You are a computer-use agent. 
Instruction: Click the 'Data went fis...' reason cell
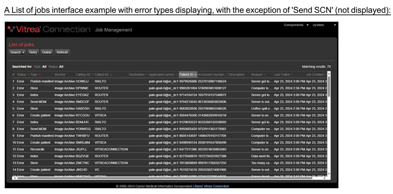point(262,156)
